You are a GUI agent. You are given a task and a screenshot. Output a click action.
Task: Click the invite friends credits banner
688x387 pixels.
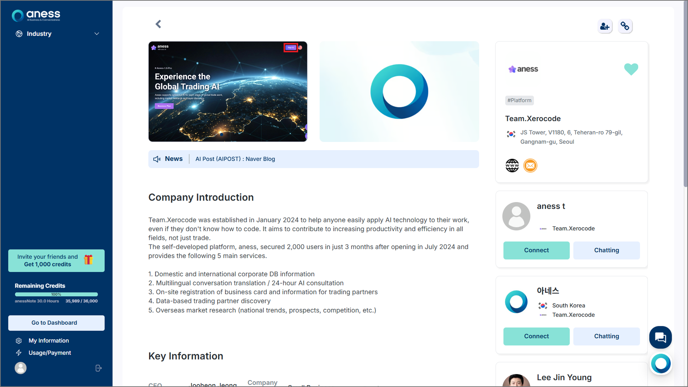tap(56, 261)
